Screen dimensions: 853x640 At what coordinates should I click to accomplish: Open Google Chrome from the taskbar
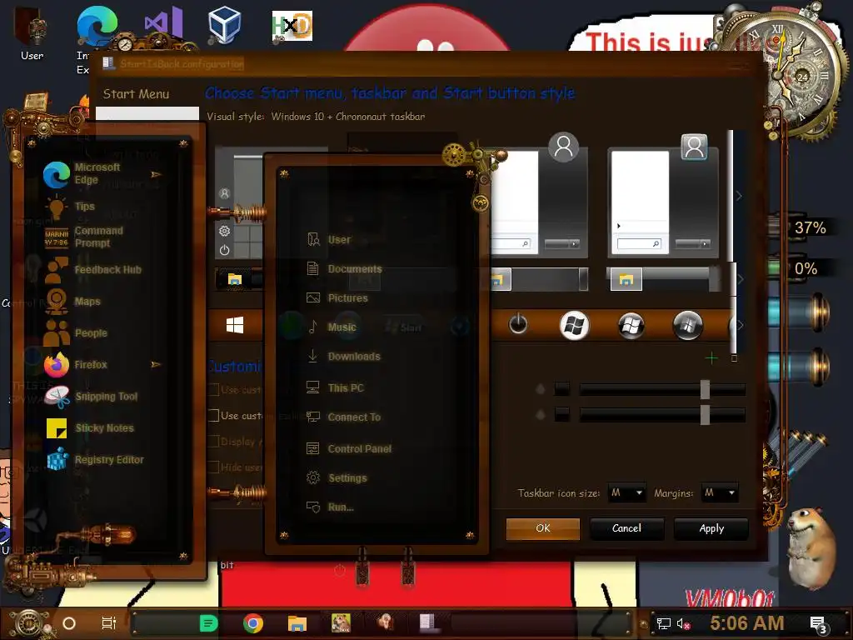point(253,623)
